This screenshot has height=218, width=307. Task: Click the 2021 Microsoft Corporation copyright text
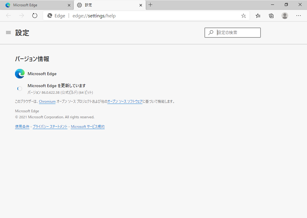click(x=55, y=117)
